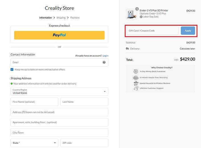This screenshot has width=201, height=148.
Task: Click the email help question mark icon
Action: click(x=104, y=62)
